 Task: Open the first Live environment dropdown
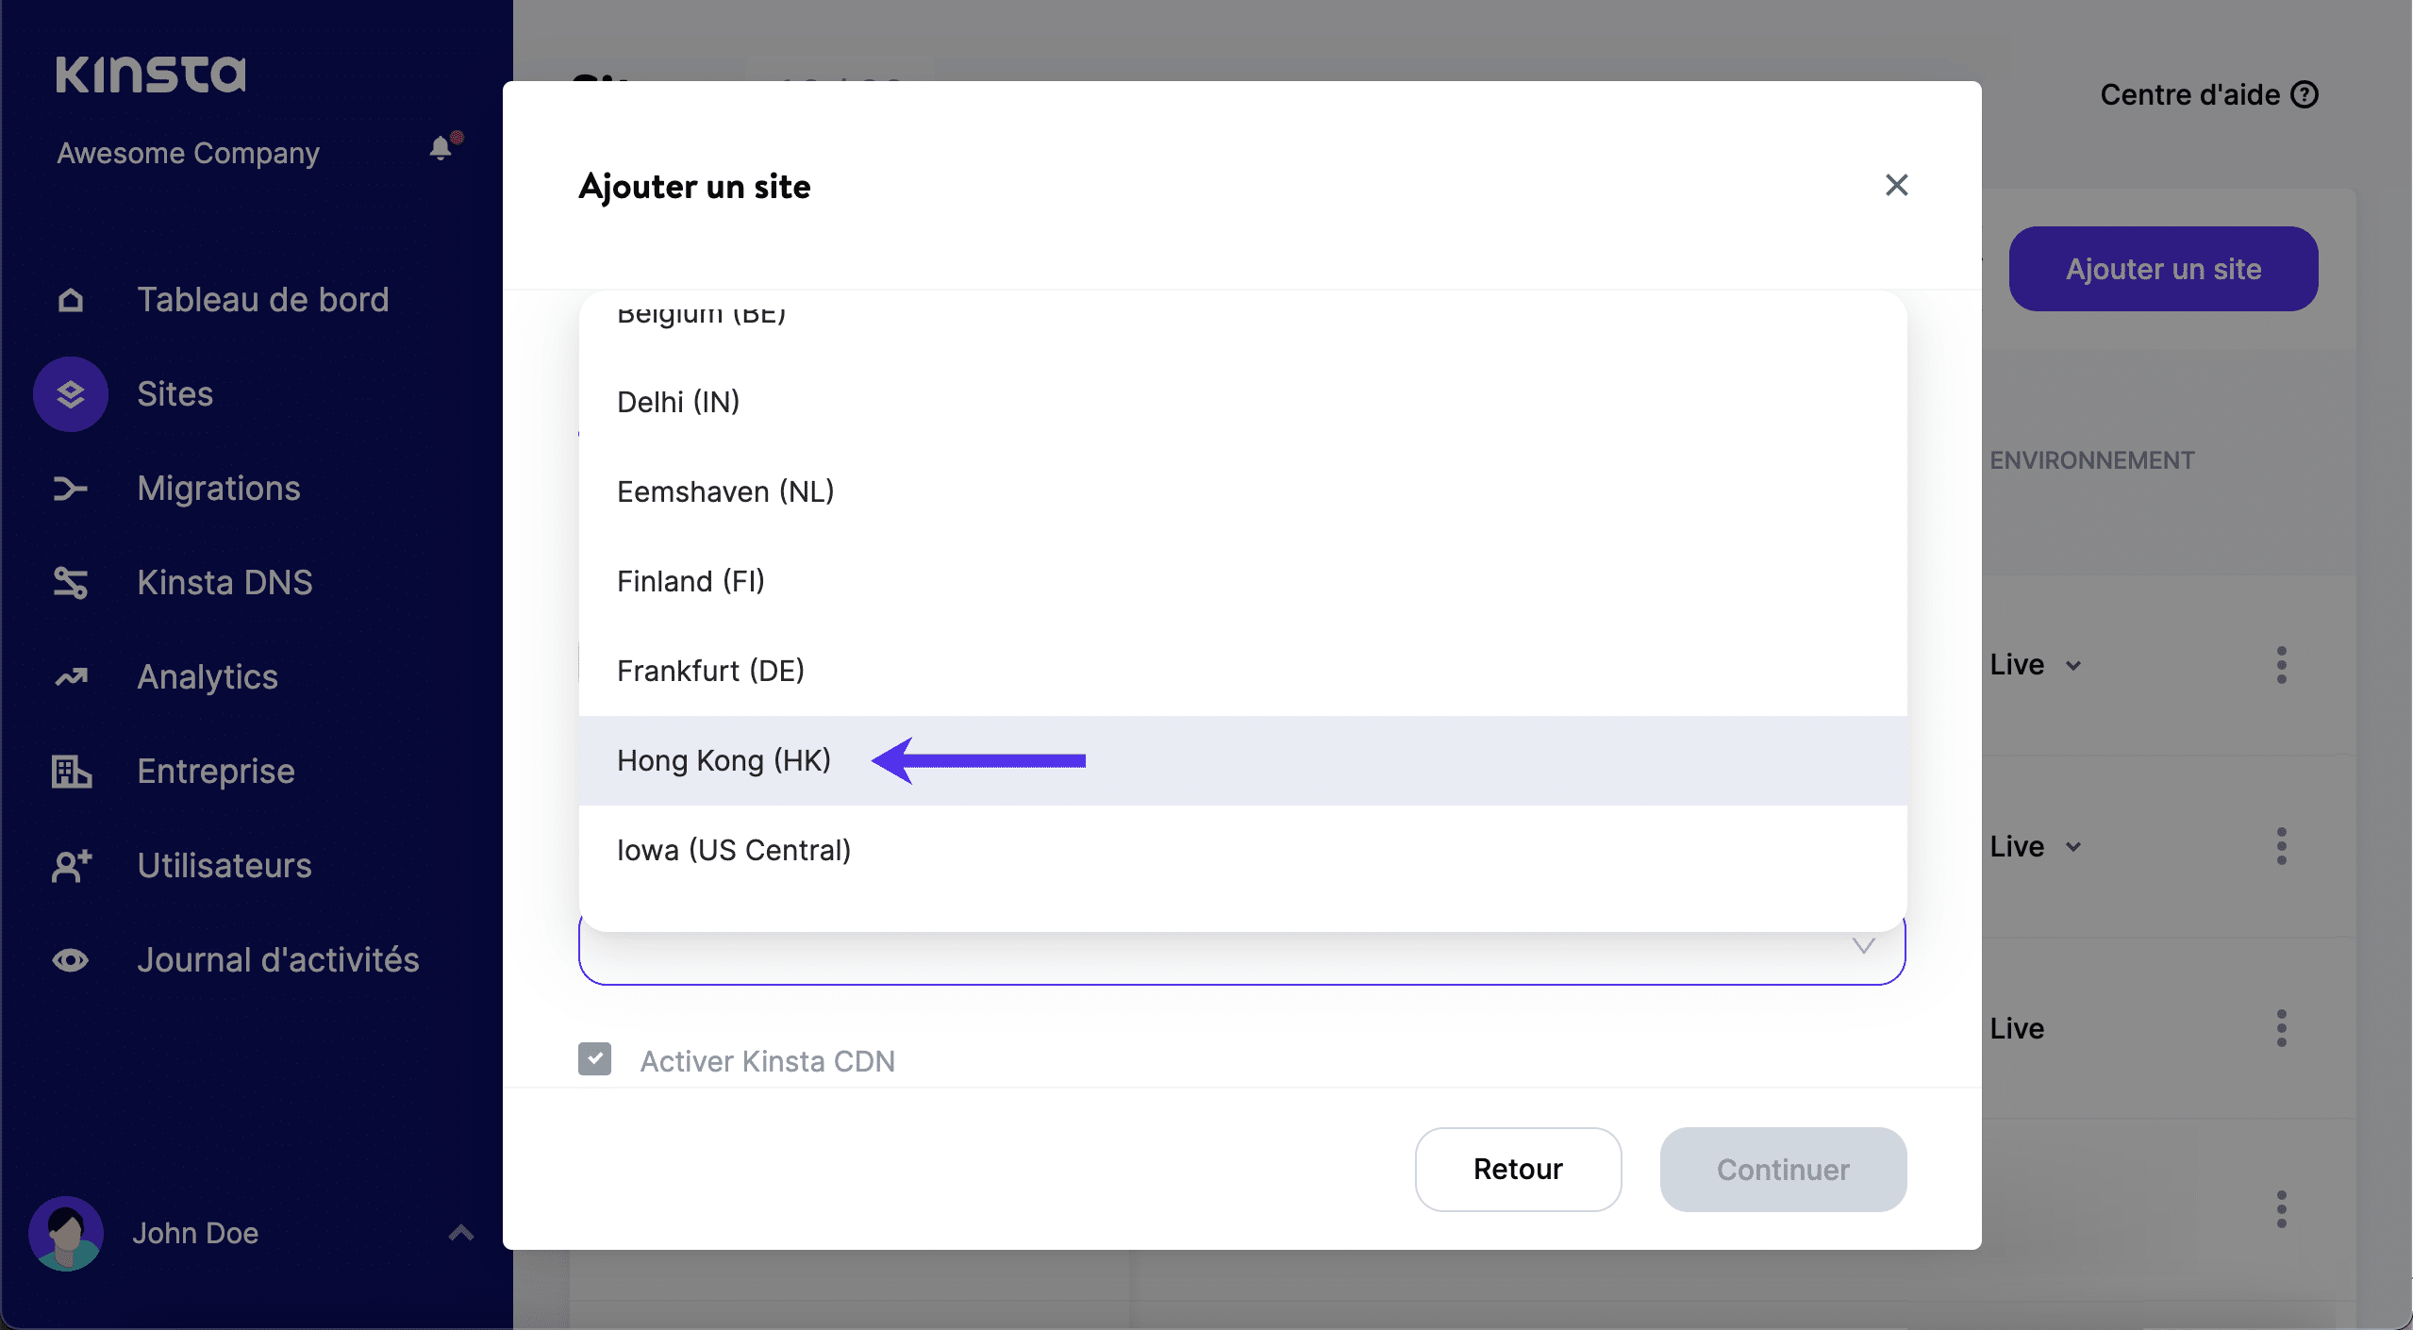point(2036,665)
